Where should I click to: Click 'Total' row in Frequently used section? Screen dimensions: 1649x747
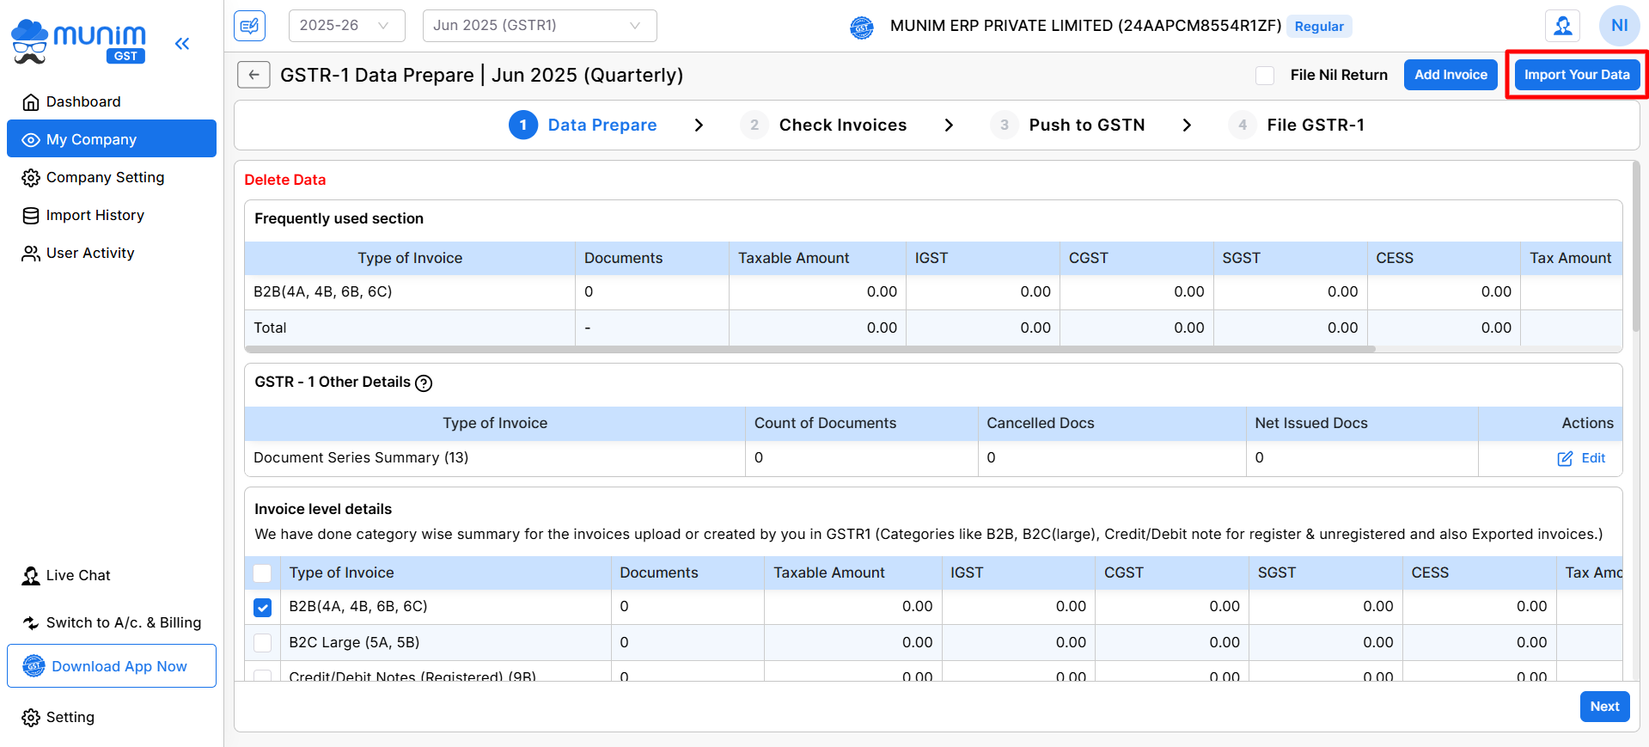(933, 328)
